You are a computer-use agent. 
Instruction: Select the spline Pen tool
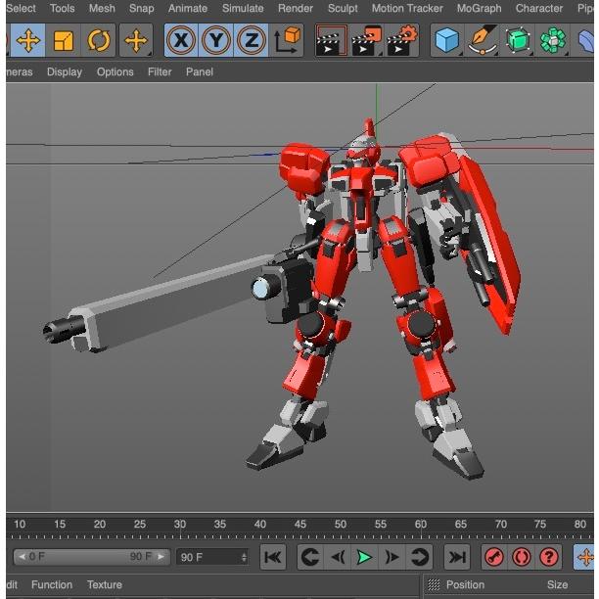pyautogui.click(x=483, y=40)
